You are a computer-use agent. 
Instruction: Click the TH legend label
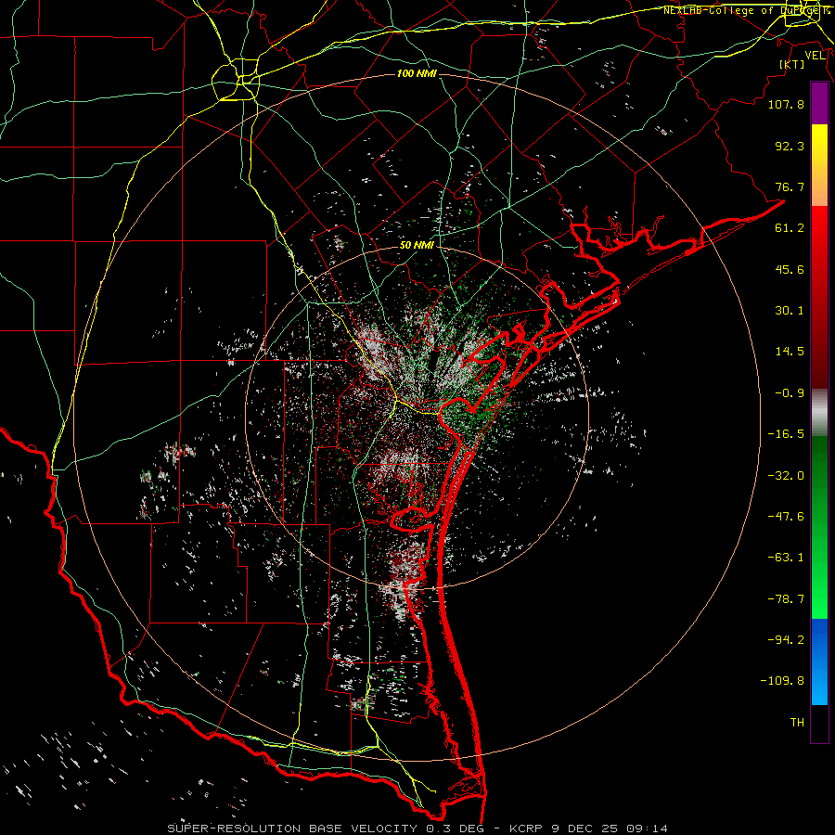[x=797, y=723]
